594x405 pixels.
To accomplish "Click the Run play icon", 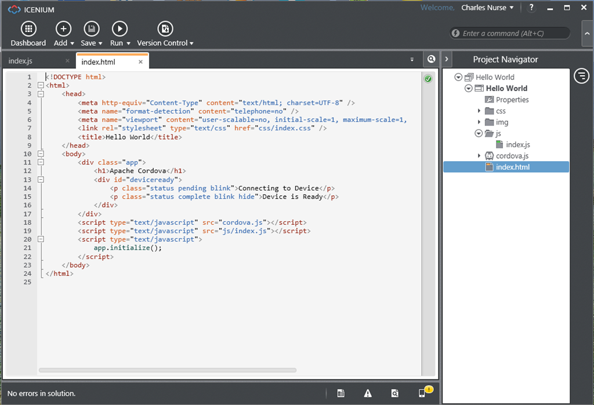I will (x=119, y=29).
